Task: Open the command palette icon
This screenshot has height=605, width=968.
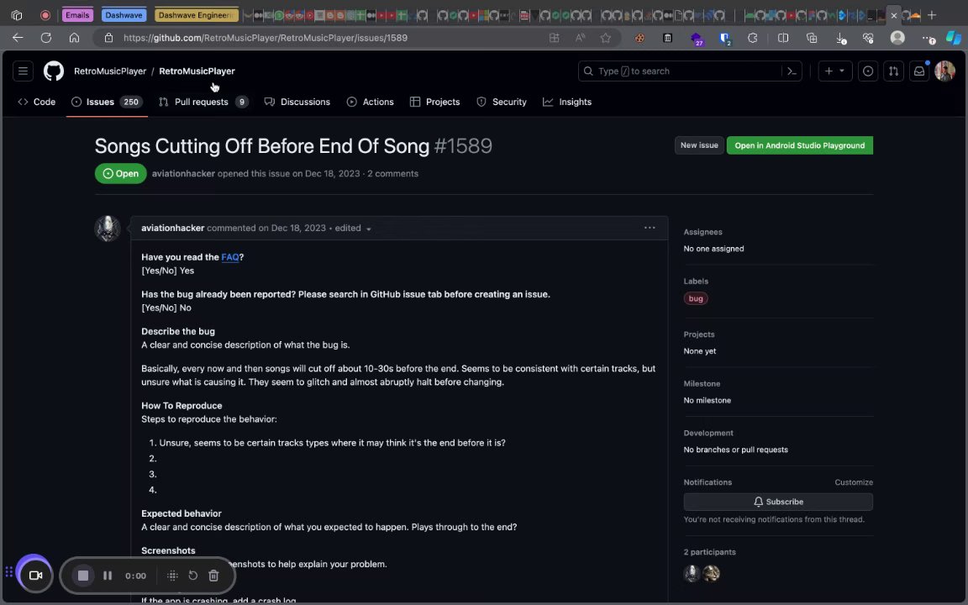Action: pyautogui.click(x=792, y=71)
